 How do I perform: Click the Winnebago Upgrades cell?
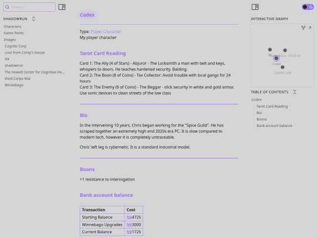coord(102,224)
